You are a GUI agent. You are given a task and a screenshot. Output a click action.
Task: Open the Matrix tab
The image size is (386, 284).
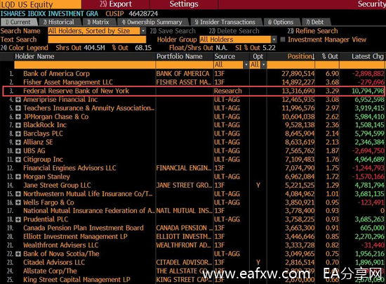[98, 22]
